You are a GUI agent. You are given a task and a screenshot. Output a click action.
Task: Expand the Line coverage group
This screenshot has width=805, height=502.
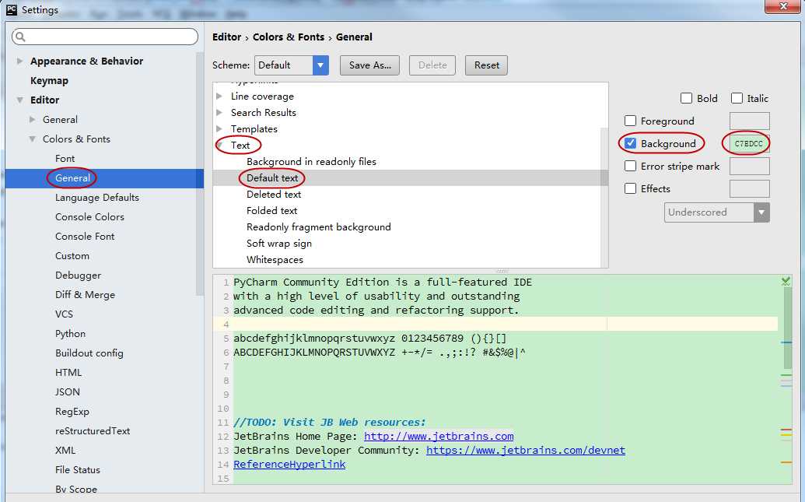[x=219, y=96]
